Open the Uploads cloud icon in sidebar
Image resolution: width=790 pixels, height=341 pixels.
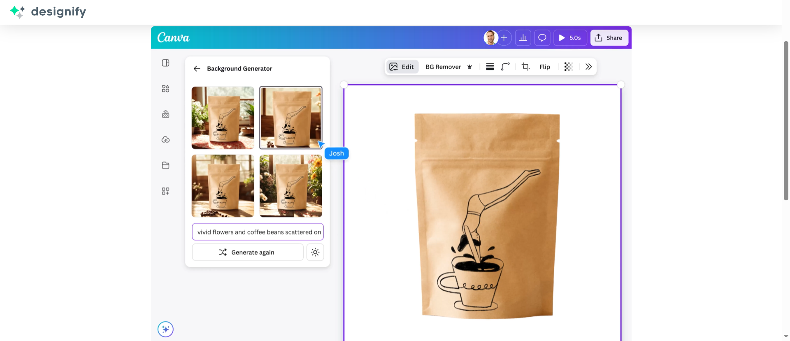click(x=165, y=140)
